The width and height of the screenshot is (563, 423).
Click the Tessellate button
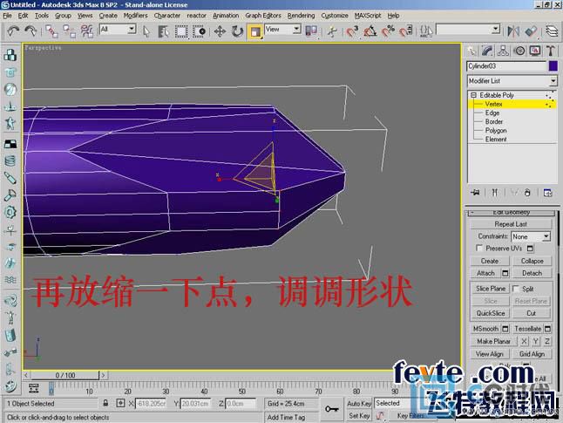527,329
